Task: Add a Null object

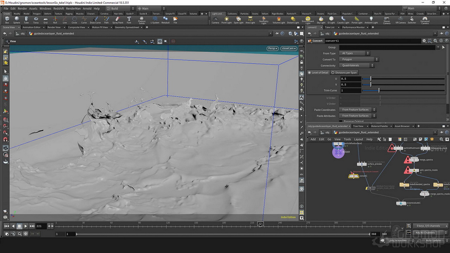Action: click(55, 20)
